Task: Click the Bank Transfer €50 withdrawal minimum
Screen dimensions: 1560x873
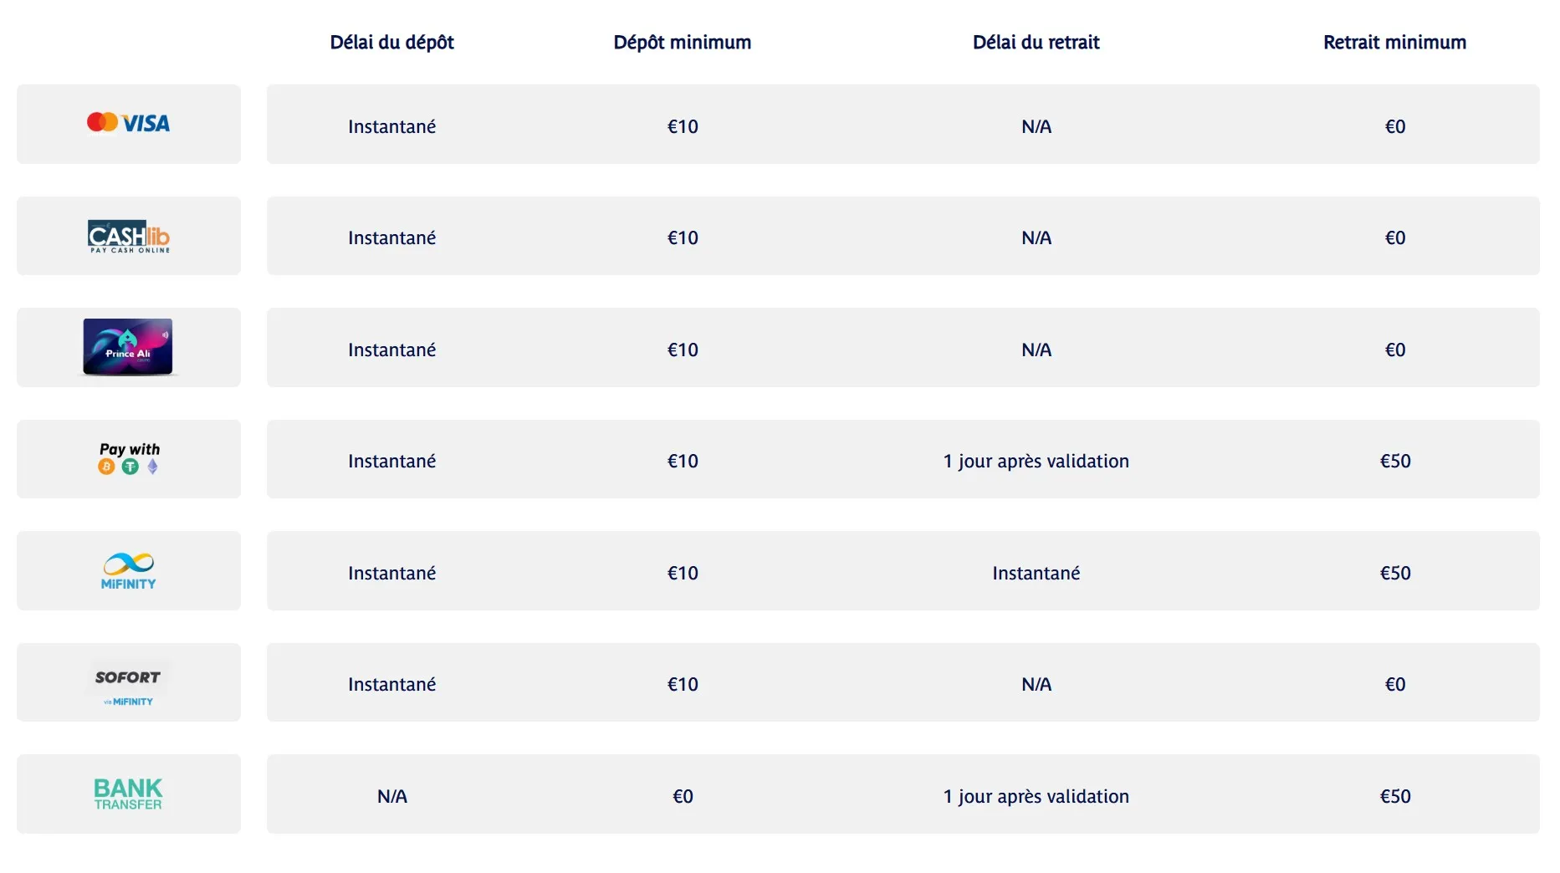Action: [1394, 796]
